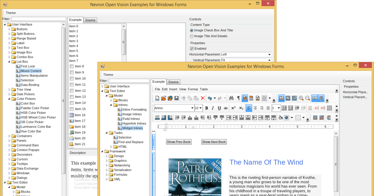Open the Insert menu
The image size is (374, 196).
click(173, 89)
